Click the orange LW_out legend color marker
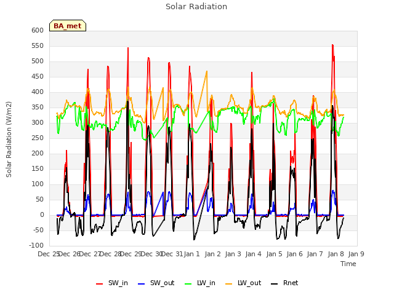394x295 pixels. pyautogui.click(x=229, y=284)
